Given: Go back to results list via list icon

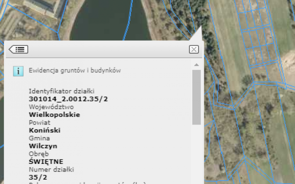Looking at the screenshot, I should 18,49.
